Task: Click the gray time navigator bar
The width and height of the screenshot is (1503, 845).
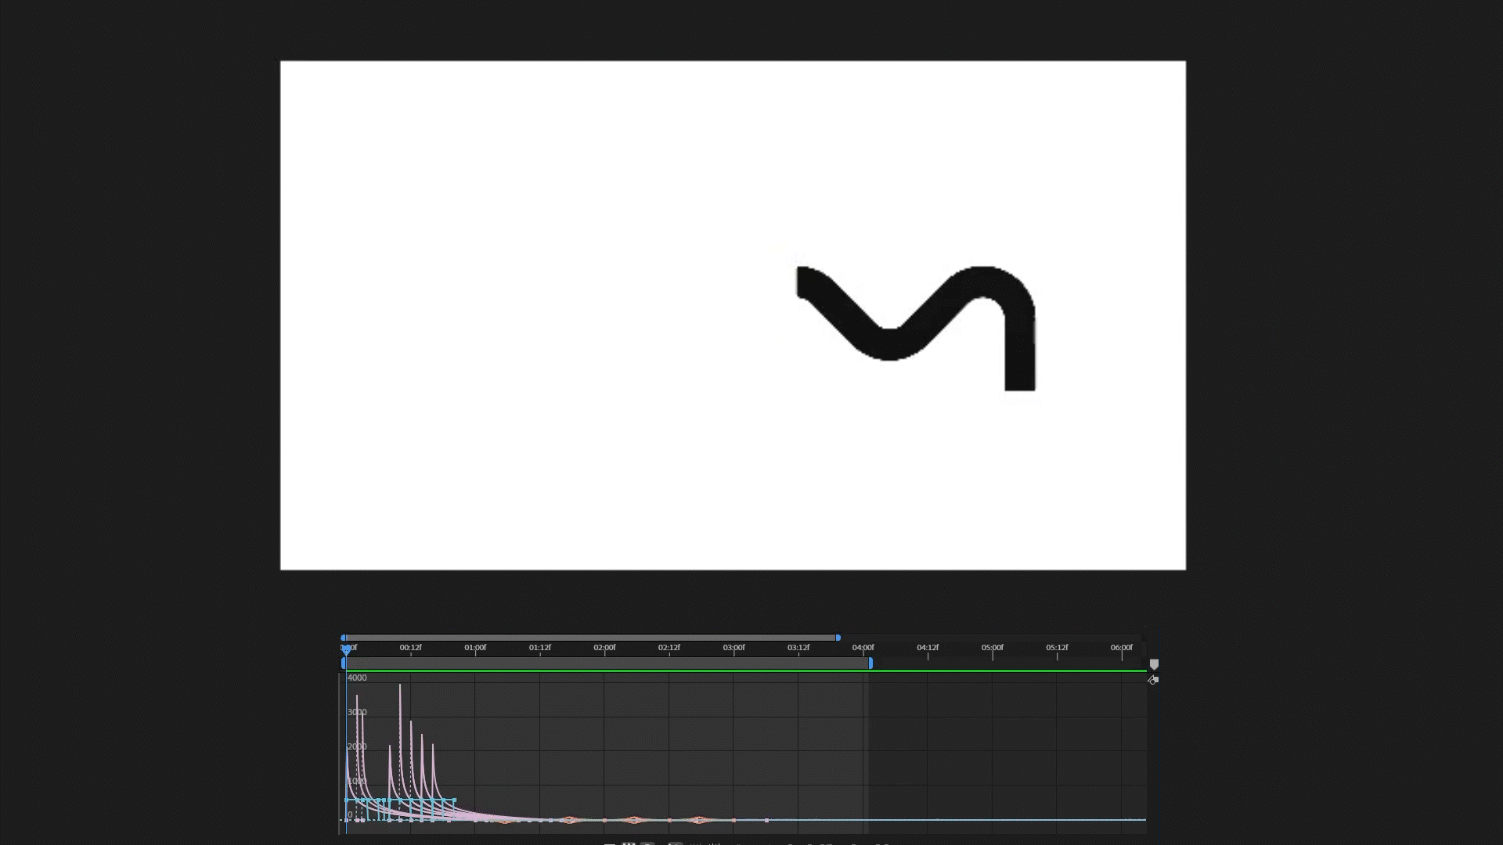Action: (x=591, y=638)
